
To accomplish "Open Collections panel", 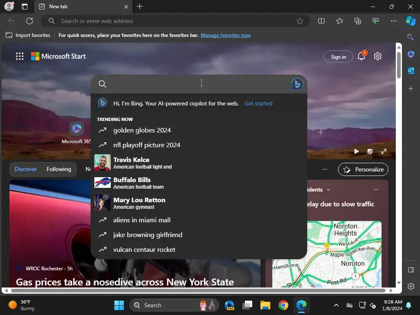I will pyautogui.click(x=358, y=21).
